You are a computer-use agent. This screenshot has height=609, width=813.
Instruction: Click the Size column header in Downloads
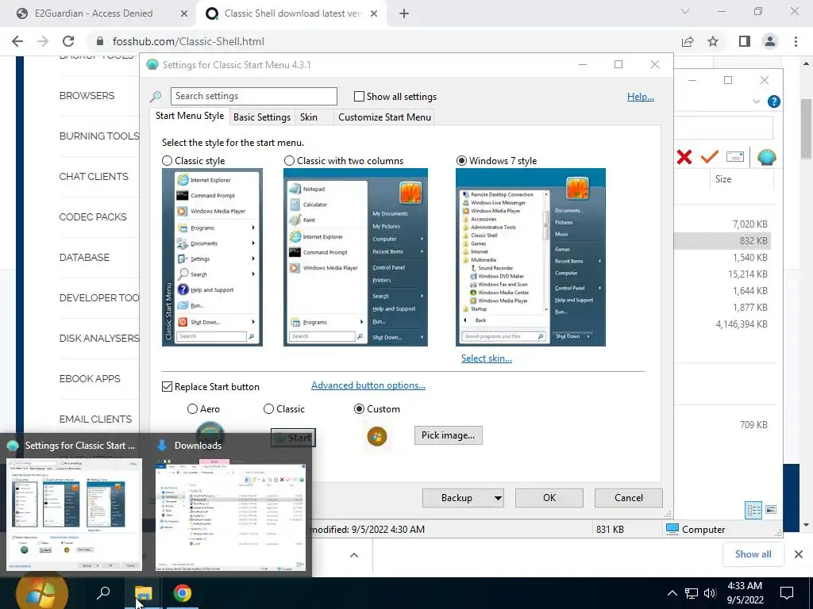point(723,179)
